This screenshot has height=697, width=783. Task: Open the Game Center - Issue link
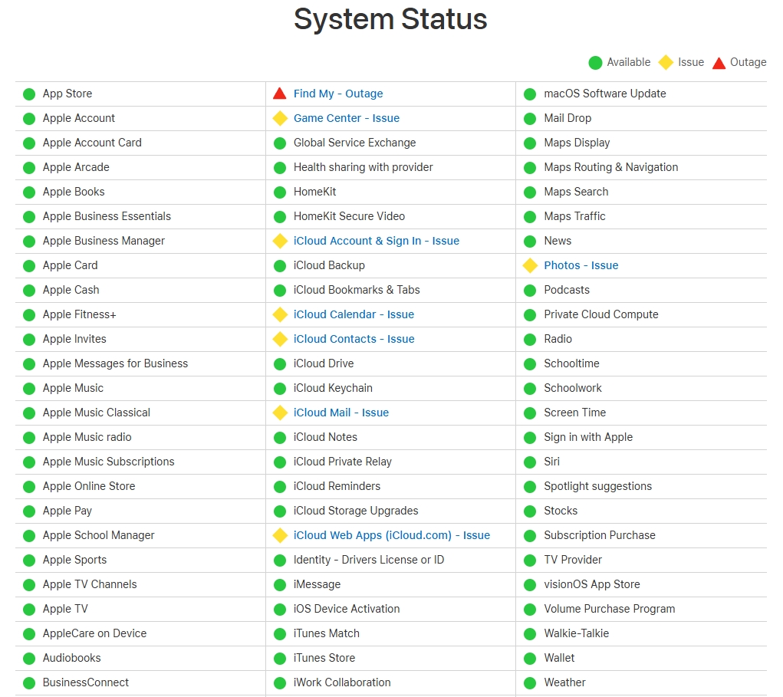[346, 118]
